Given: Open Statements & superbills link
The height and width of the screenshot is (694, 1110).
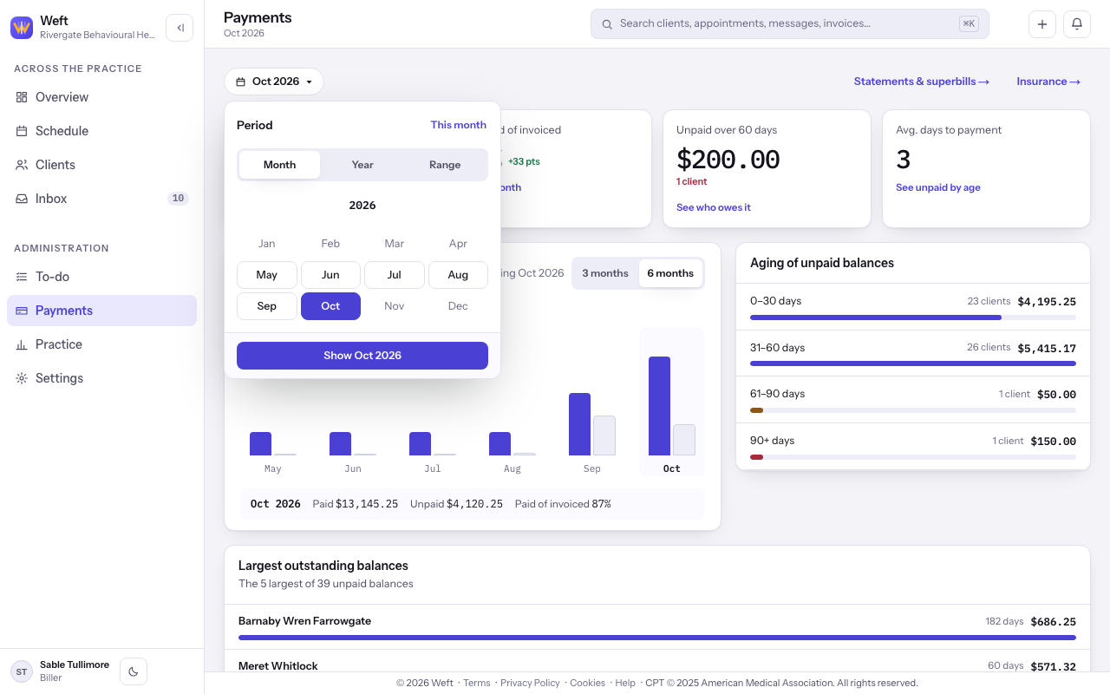Looking at the screenshot, I should coord(922,82).
